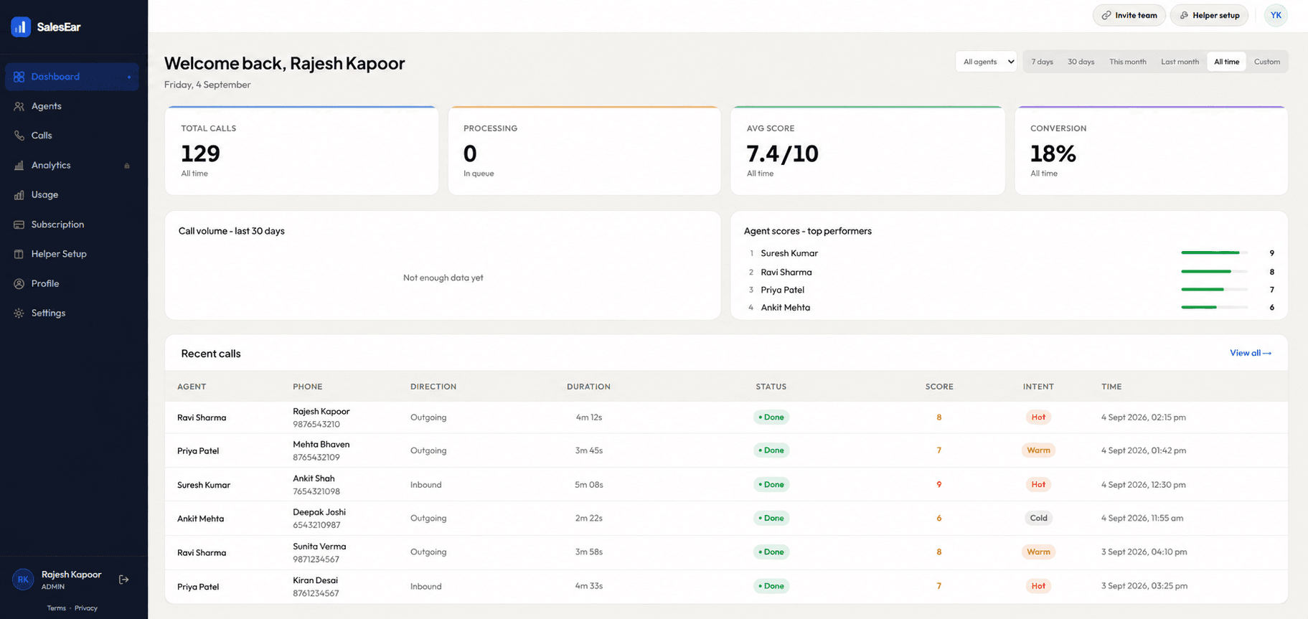Open the YK user avatar menu
This screenshot has width=1308, height=619.
click(1276, 15)
